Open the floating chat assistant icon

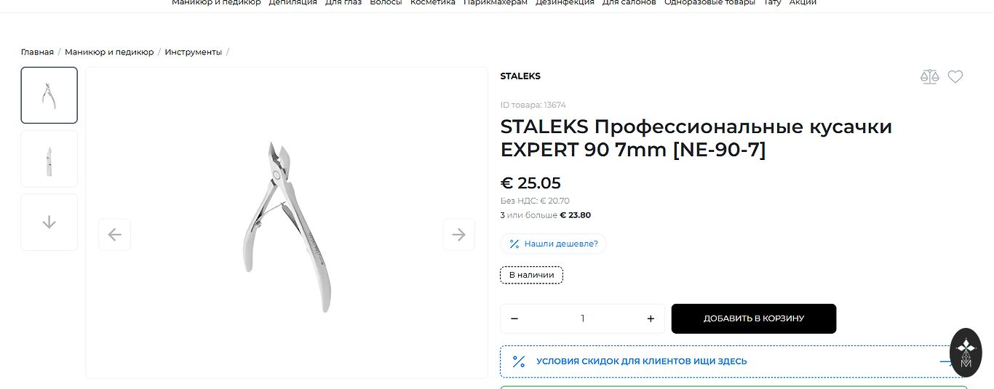[966, 352]
